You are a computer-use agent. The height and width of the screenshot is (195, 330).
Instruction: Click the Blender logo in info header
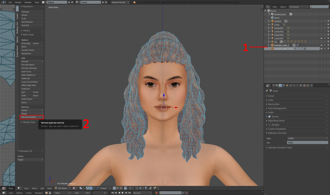(x=134, y=2)
